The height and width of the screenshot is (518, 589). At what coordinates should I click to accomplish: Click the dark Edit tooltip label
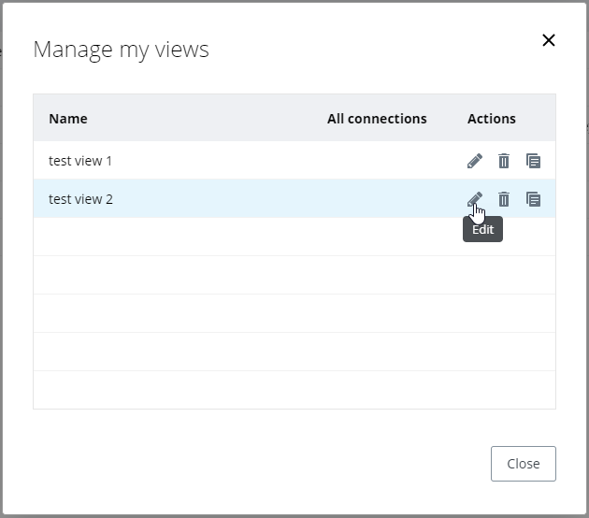[482, 230]
